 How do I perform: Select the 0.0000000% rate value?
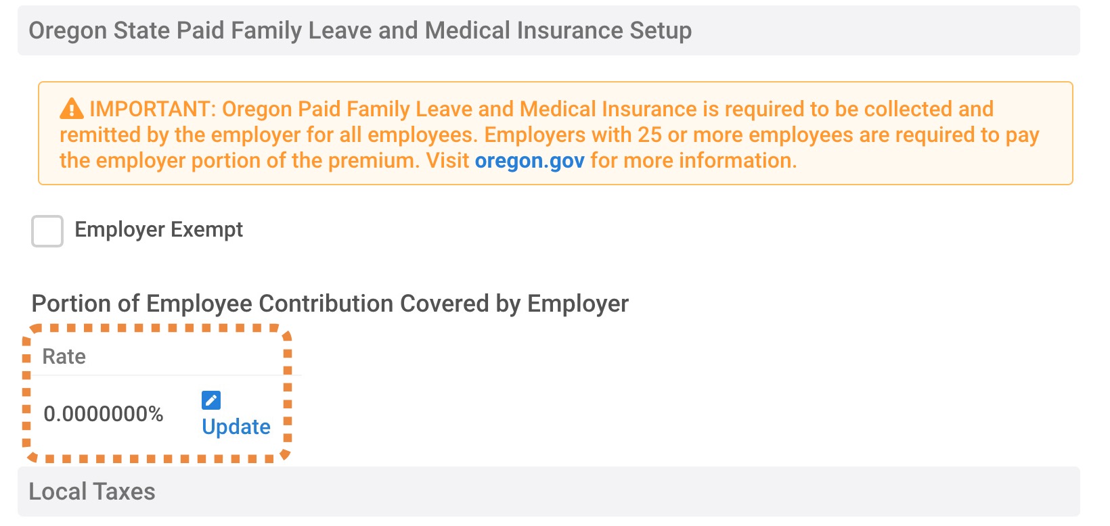pyautogui.click(x=104, y=414)
